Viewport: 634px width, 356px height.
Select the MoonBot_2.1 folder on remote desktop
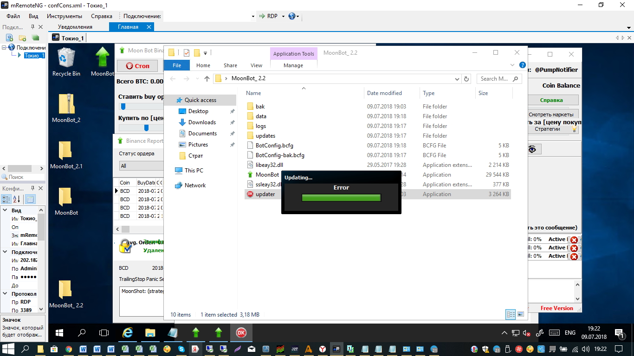[x=66, y=154]
